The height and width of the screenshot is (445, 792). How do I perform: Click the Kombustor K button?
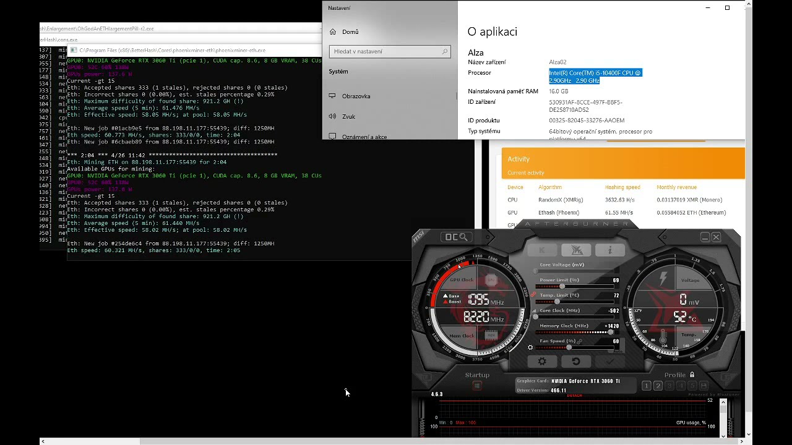point(543,250)
